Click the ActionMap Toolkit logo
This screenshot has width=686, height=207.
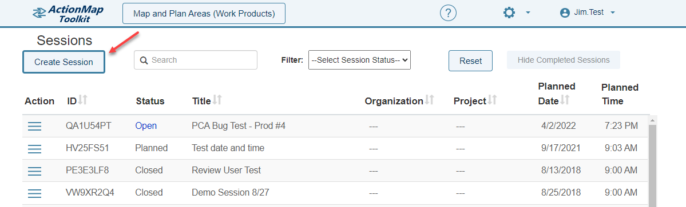click(x=68, y=13)
